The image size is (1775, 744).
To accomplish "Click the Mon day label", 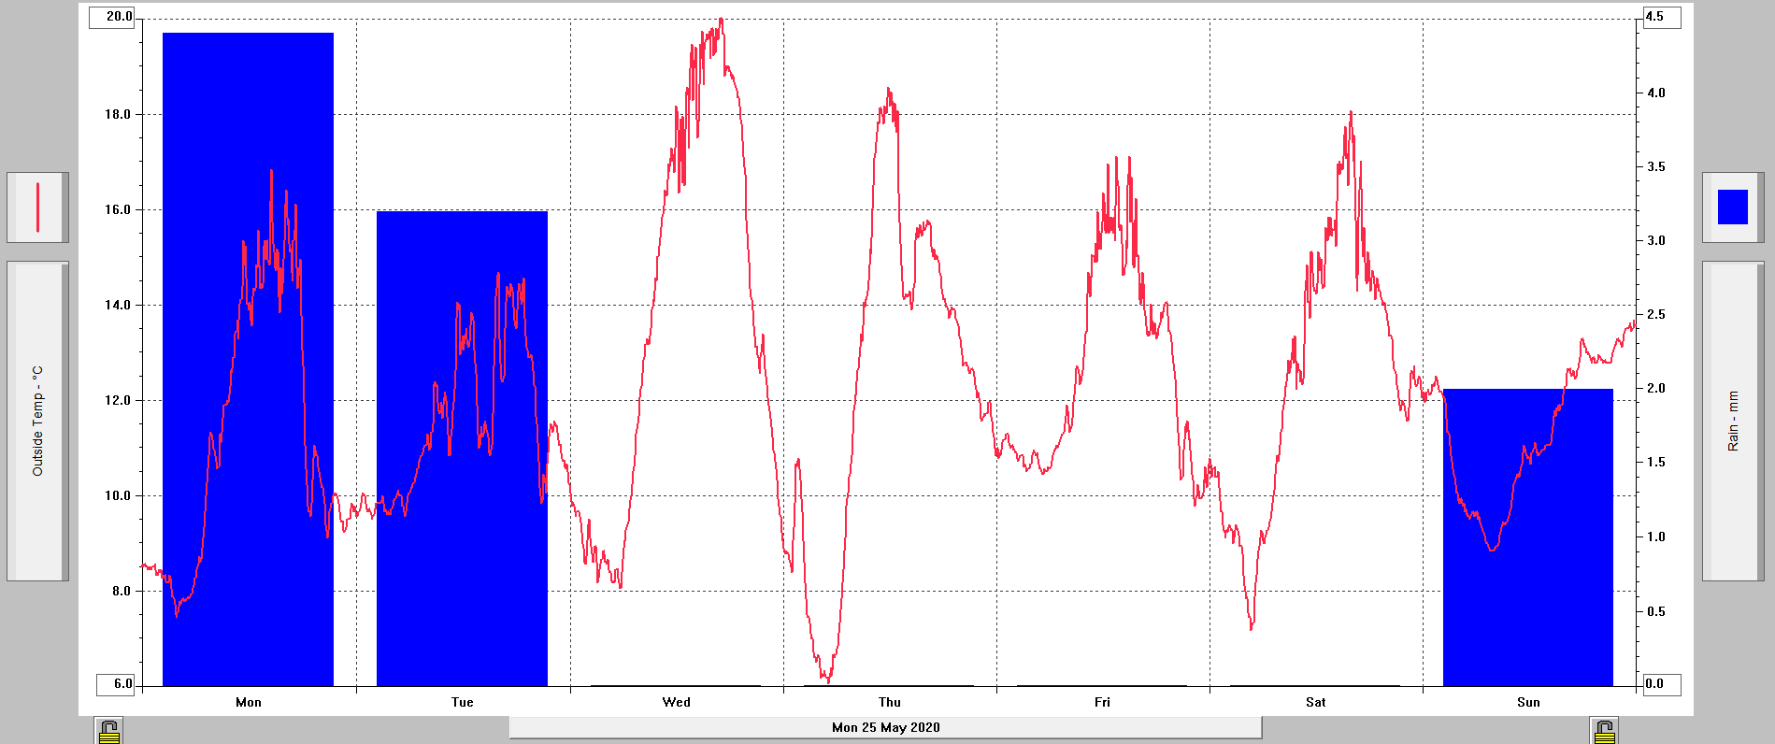I will 249,702.
